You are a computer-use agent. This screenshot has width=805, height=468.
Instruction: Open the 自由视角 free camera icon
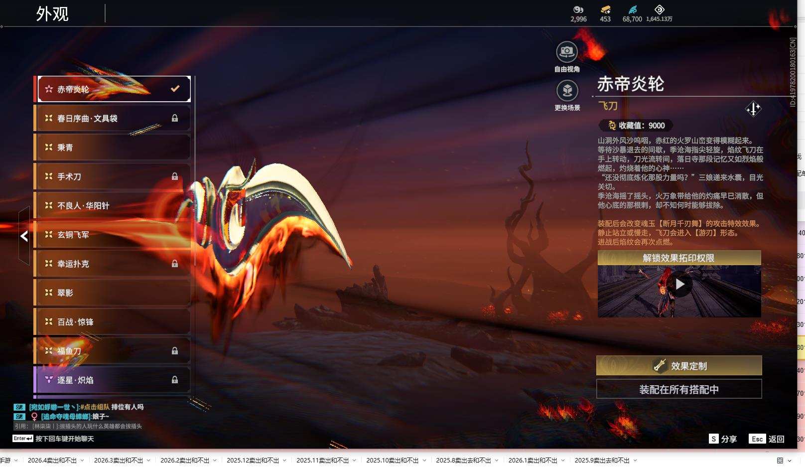(567, 51)
